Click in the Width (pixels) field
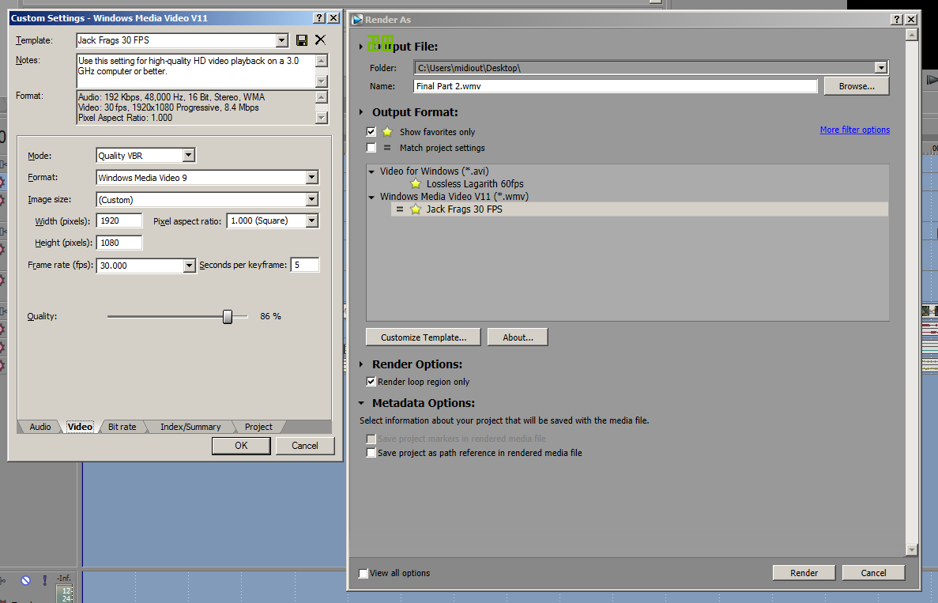This screenshot has height=603, width=938. click(119, 220)
